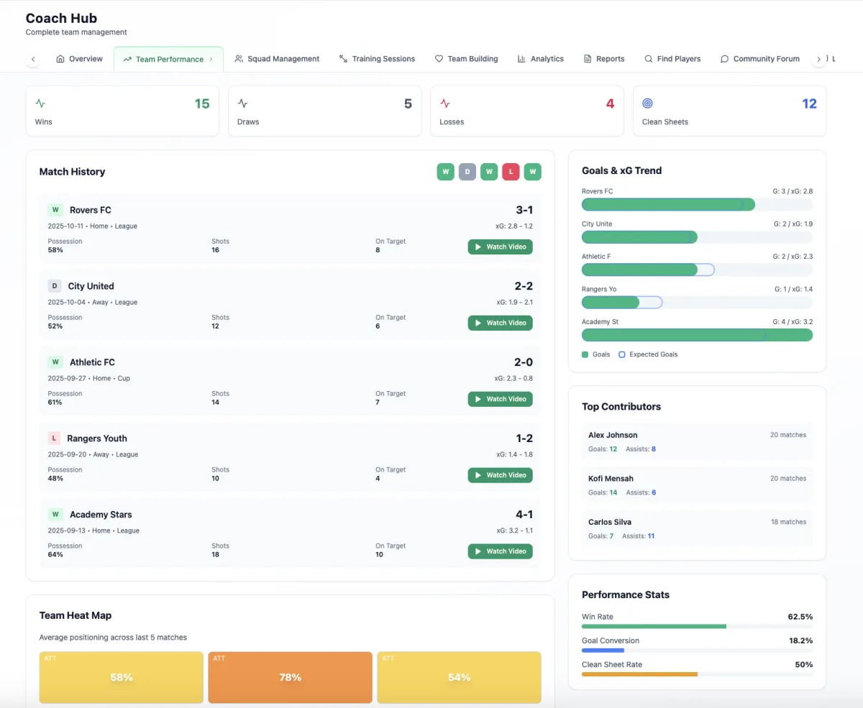Viewport: 863px width, 708px height.
Task: Click the gray D match result badge
Action: click(x=467, y=172)
